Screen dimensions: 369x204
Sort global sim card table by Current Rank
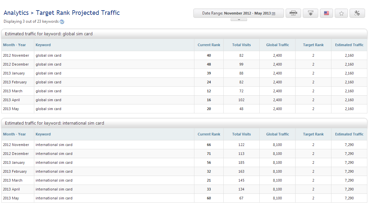[209, 45]
